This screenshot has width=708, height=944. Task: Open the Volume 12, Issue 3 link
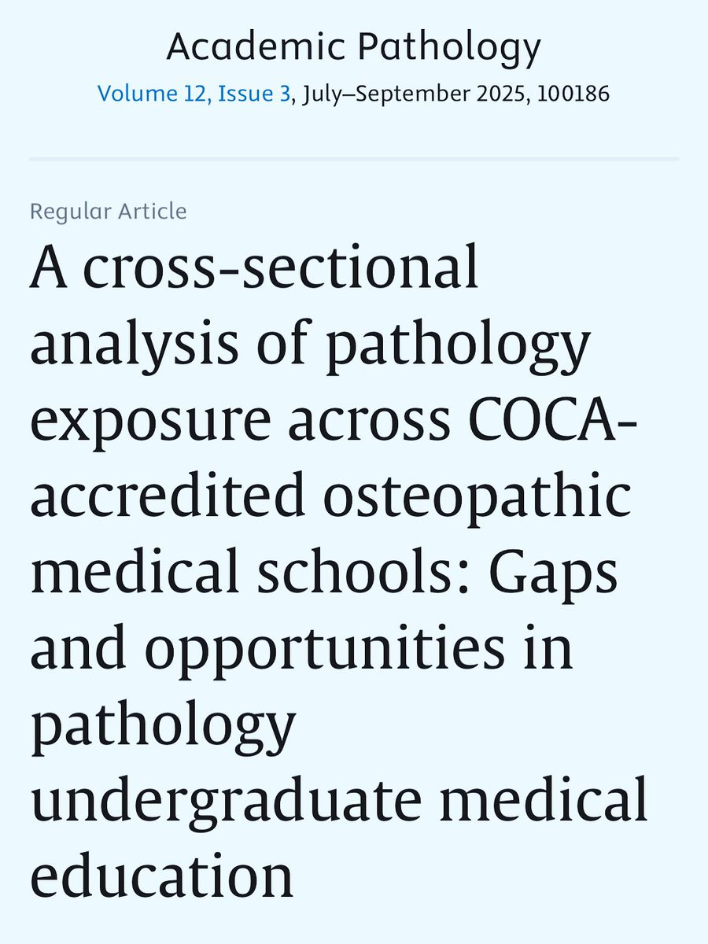click(x=194, y=94)
